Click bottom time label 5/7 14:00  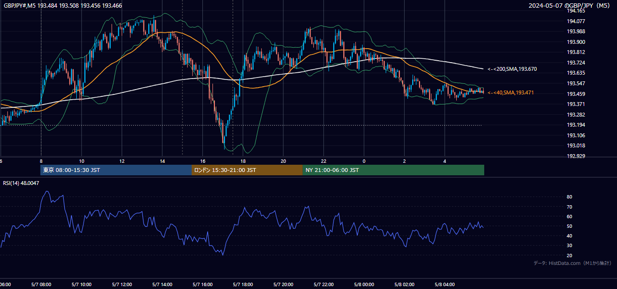pos(162,285)
